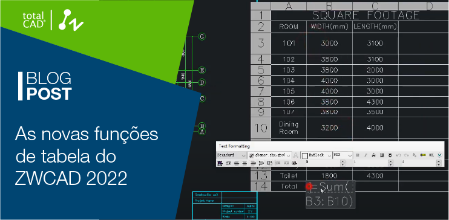Expand the Options round arrow button
Image resolution: width=449 pixels, height=220 pixels.
439,155
